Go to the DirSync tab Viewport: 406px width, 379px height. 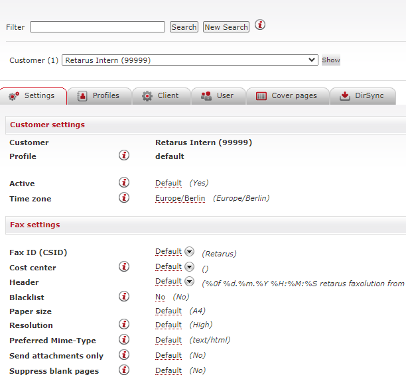coord(362,96)
